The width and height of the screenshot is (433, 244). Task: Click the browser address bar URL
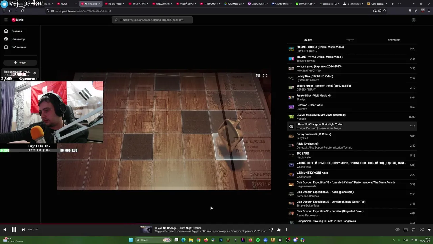(83, 11)
